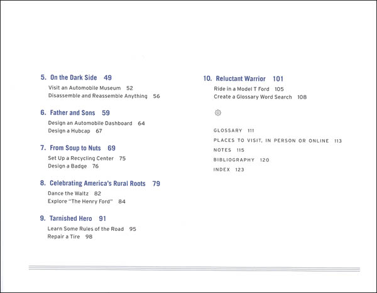Click 'Explore "The Henry Ford"' line
Screen dimensions: 377x293
(80, 201)
